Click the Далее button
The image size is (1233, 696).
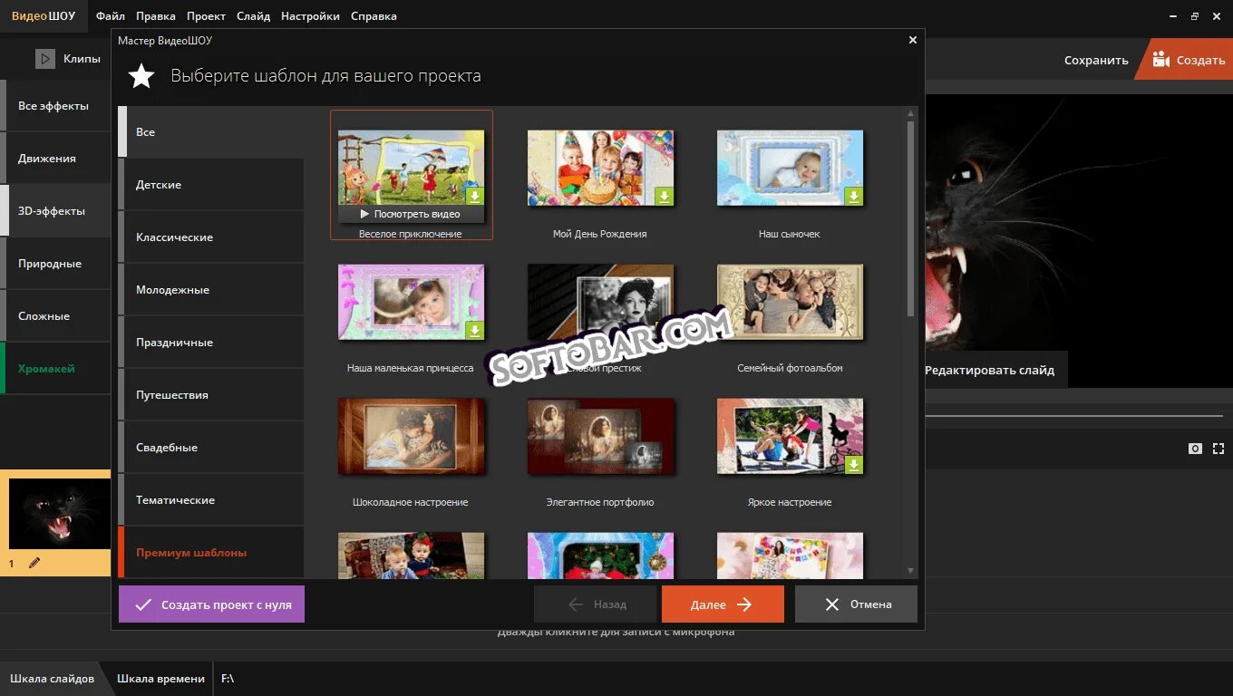click(x=723, y=604)
